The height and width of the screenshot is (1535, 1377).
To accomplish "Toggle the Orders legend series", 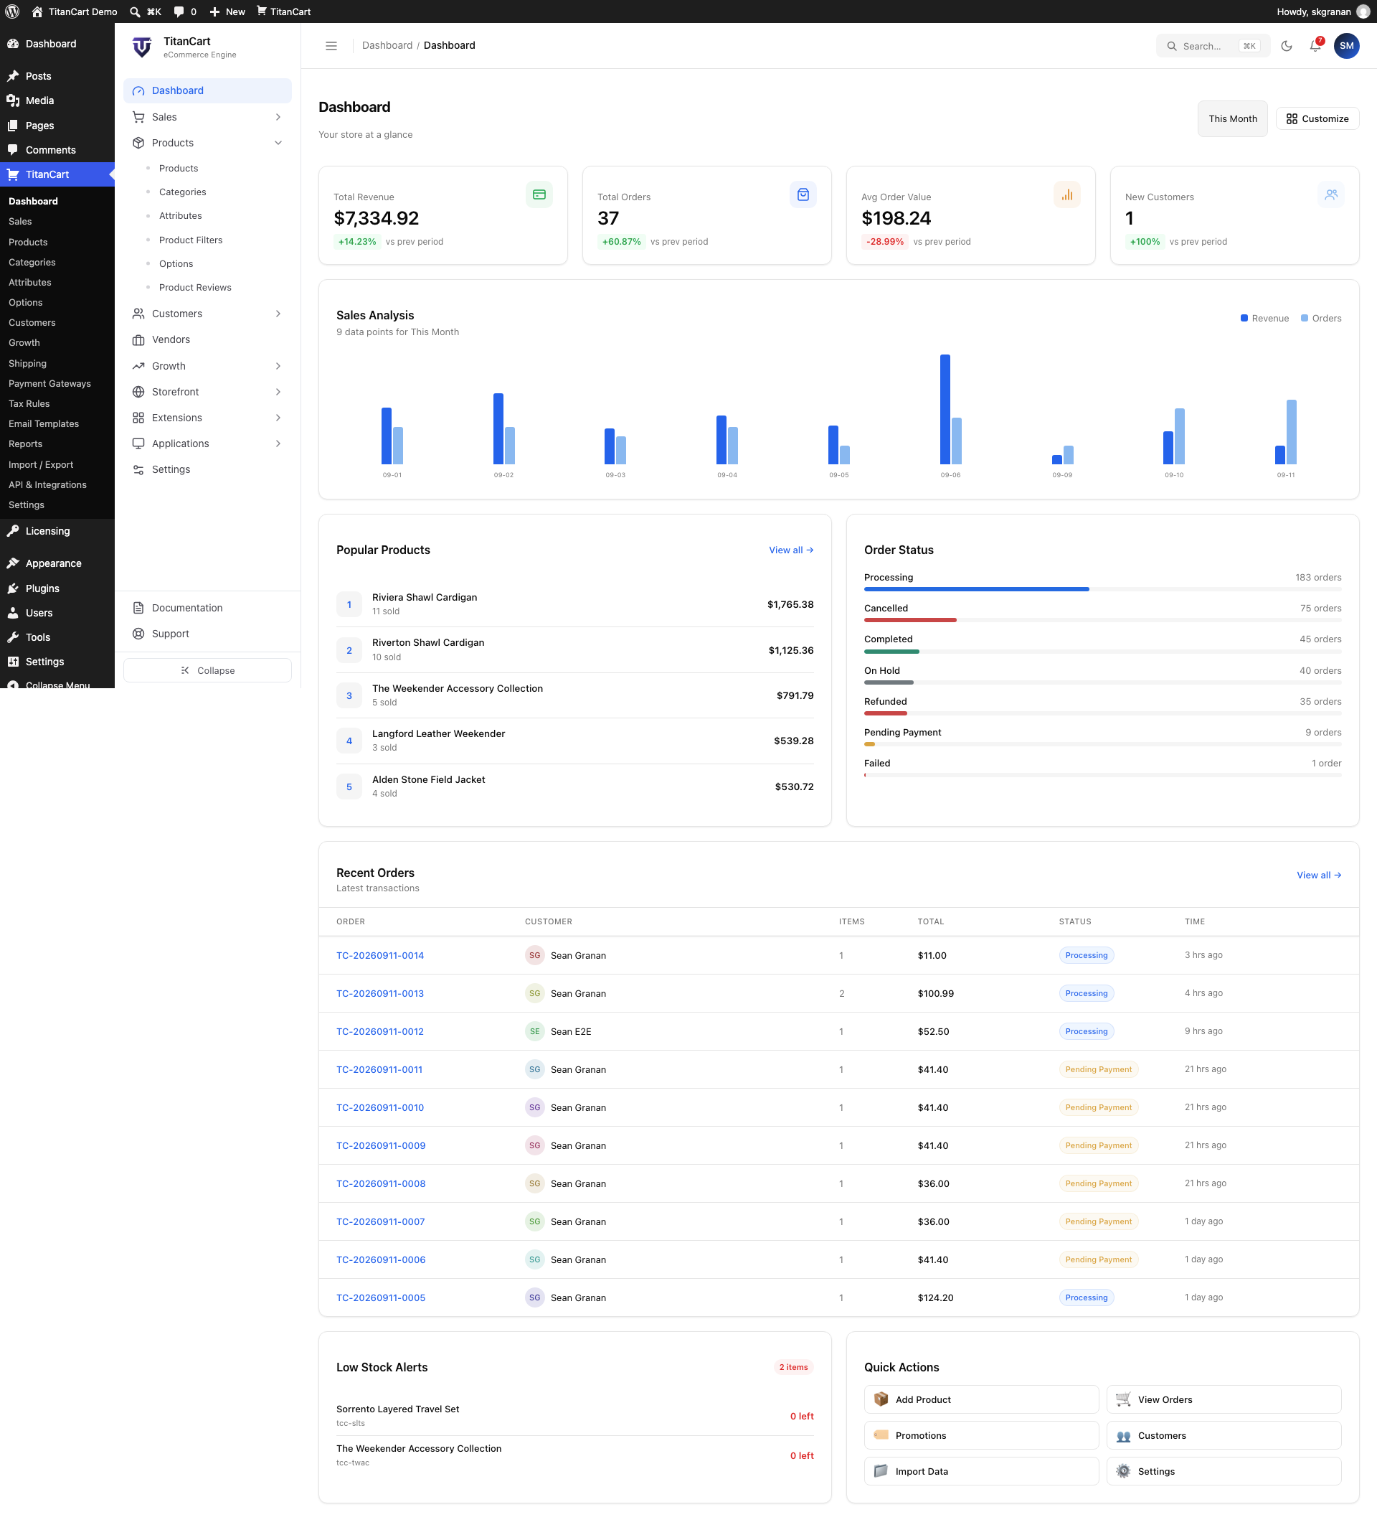I will click(x=1320, y=318).
